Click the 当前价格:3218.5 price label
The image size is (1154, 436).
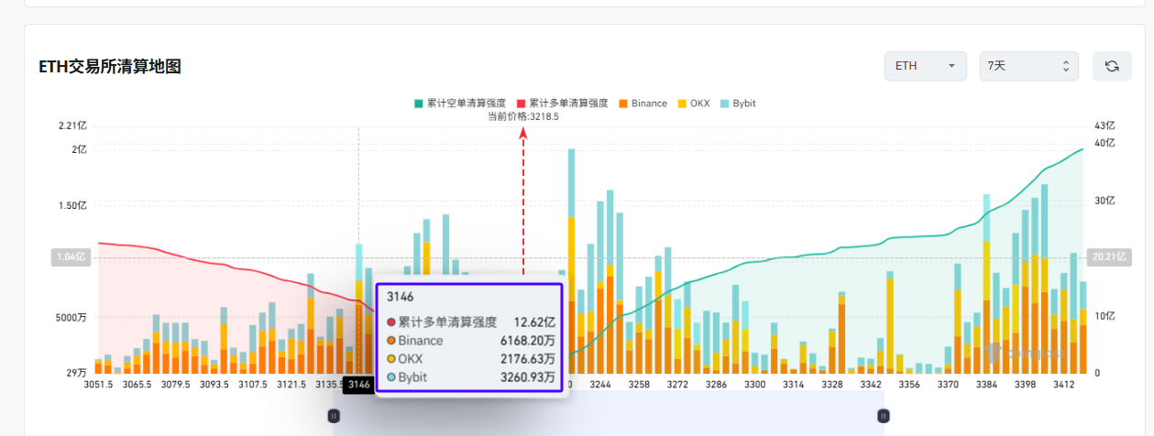coord(522,116)
